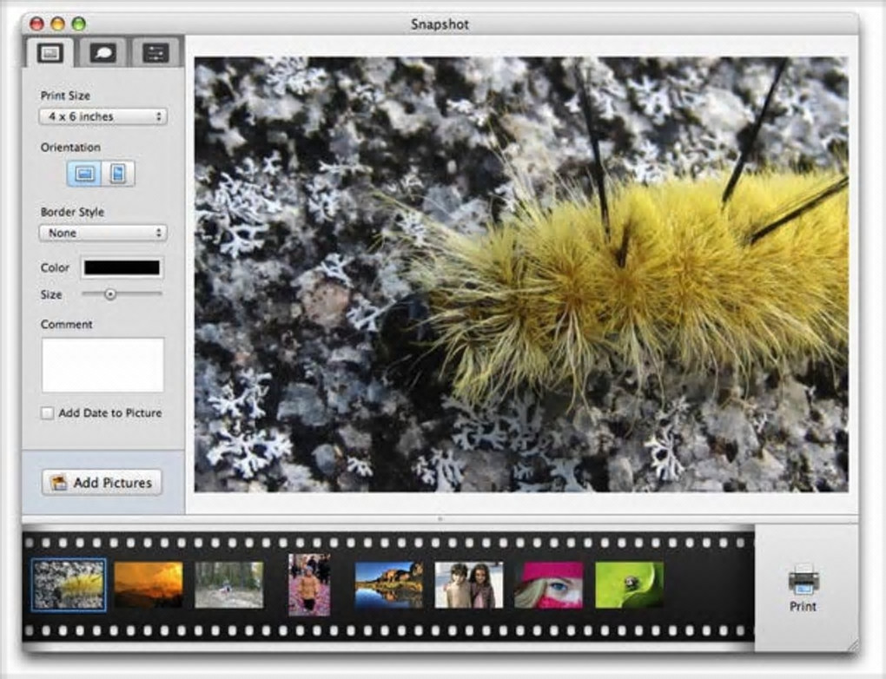Select landscape orientation

click(x=84, y=174)
